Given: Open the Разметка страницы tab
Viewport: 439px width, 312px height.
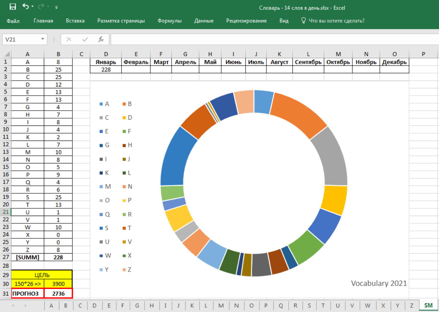Looking at the screenshot, I should point(121,21).
